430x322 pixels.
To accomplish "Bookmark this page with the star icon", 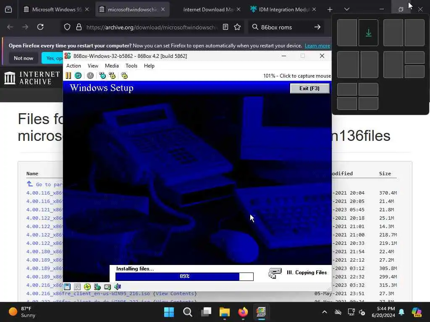I will click(x=237, y=27).
